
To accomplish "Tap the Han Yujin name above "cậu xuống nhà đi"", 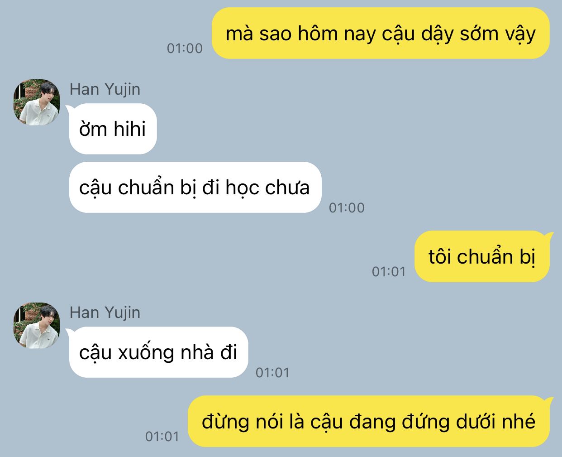I will point(105,312).
